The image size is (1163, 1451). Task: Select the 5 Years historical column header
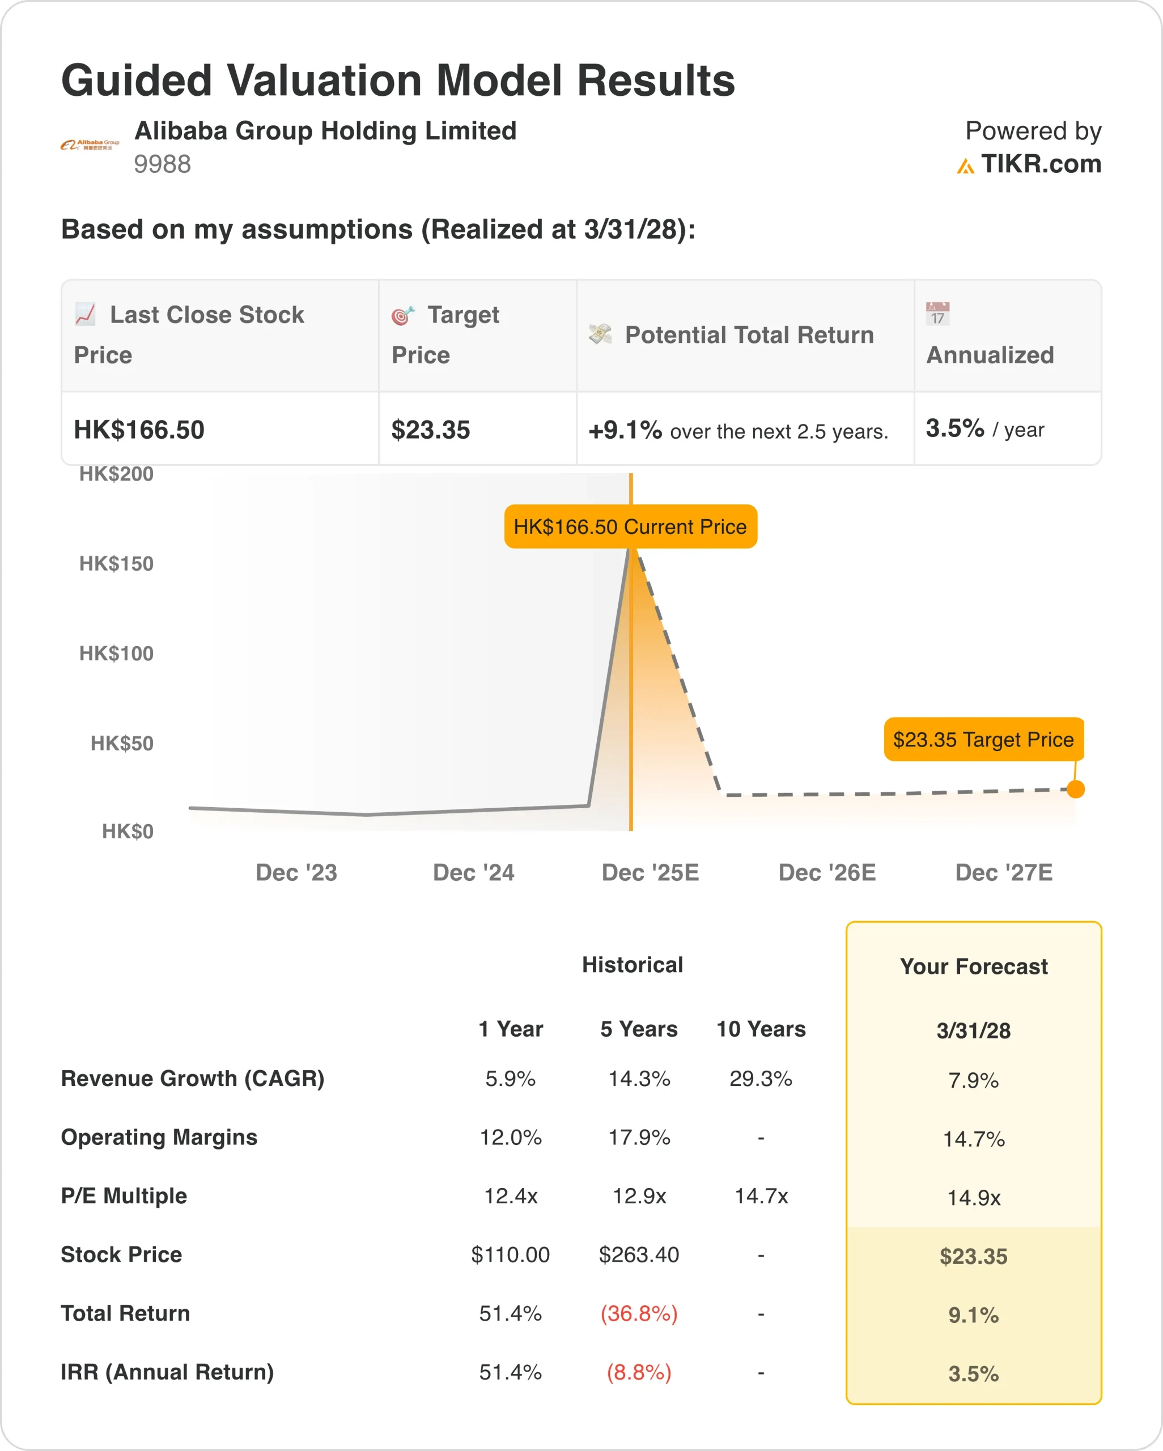click(x=639, y=1028)
